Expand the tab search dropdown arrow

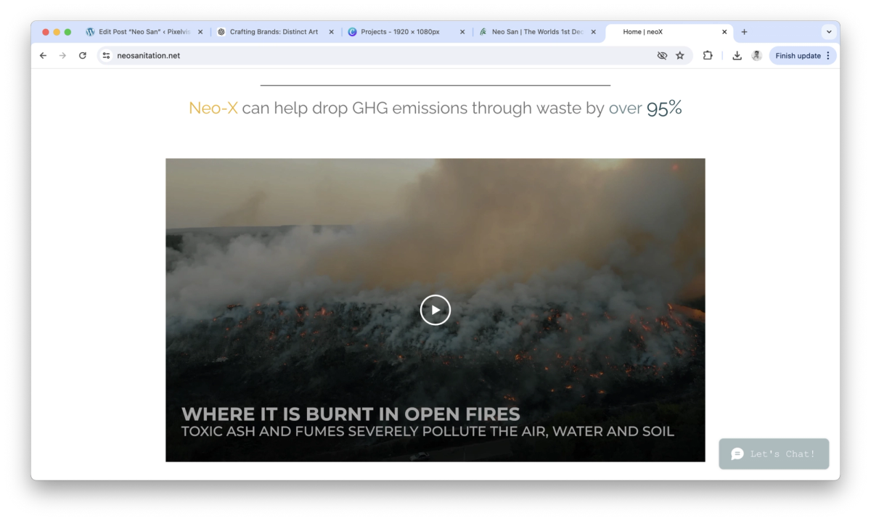tap(829, 32)
